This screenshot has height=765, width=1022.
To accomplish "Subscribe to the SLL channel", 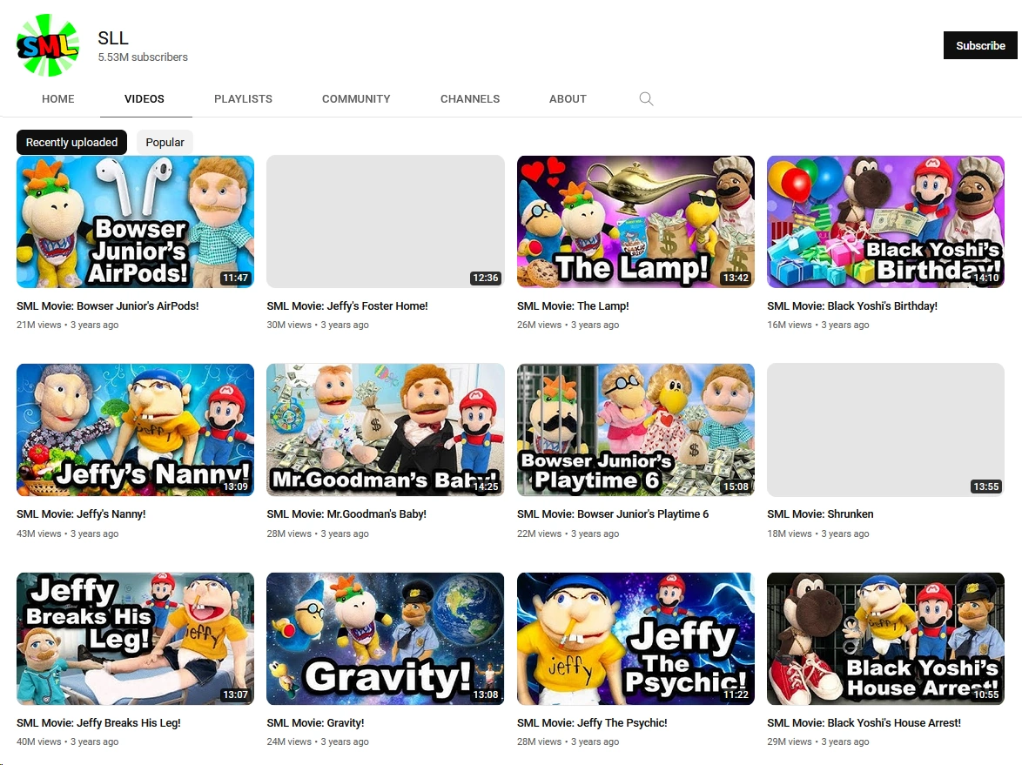I will click(979, 45).
